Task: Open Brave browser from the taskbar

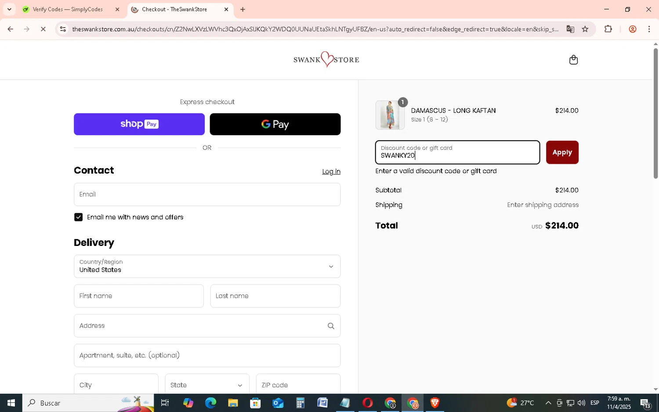Action: point(435,403)
